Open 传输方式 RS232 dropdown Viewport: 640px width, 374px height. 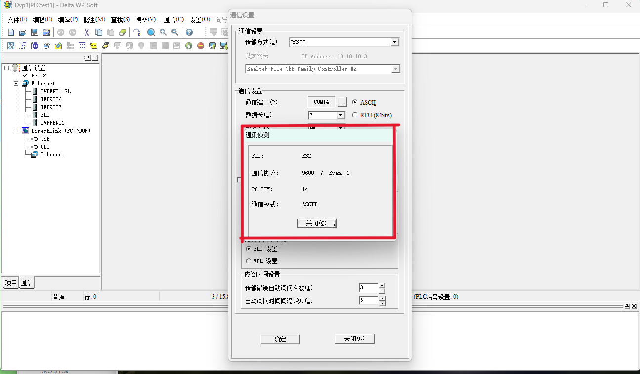click(x=394, y=42)
